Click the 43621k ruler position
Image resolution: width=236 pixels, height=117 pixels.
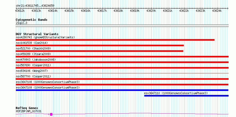pos(168,11)
